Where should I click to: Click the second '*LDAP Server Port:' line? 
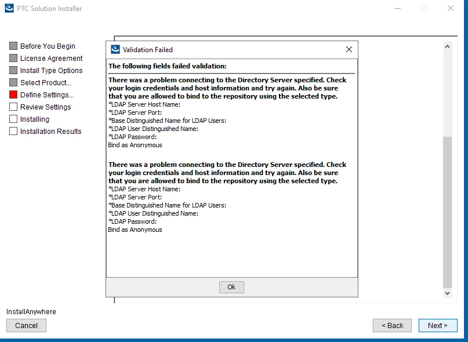click(x=135, y=197)
